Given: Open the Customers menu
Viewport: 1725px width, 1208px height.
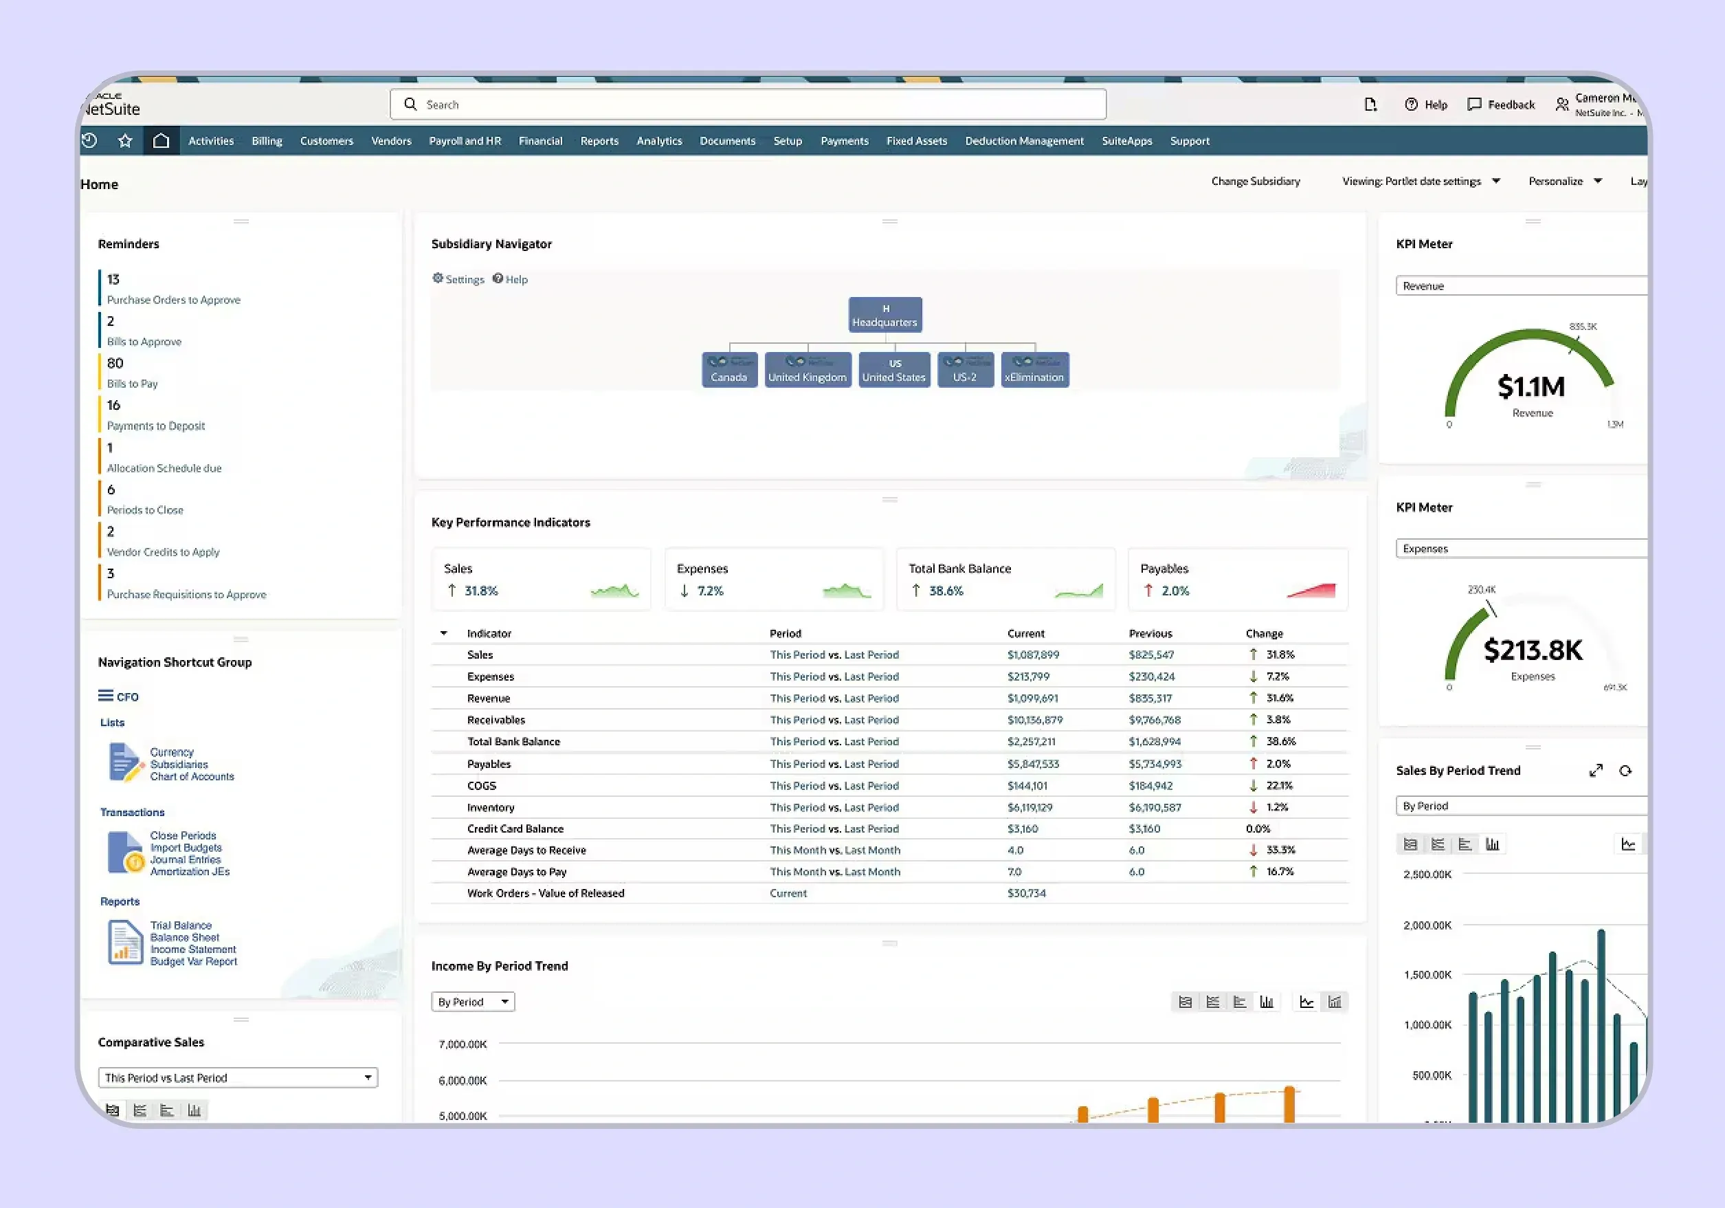Looking at the screenshot, I should point(327,140).
